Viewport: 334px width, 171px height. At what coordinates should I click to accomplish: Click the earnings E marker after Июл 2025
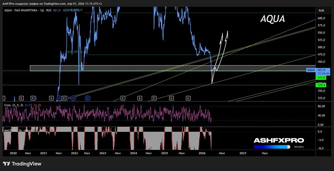188,98
